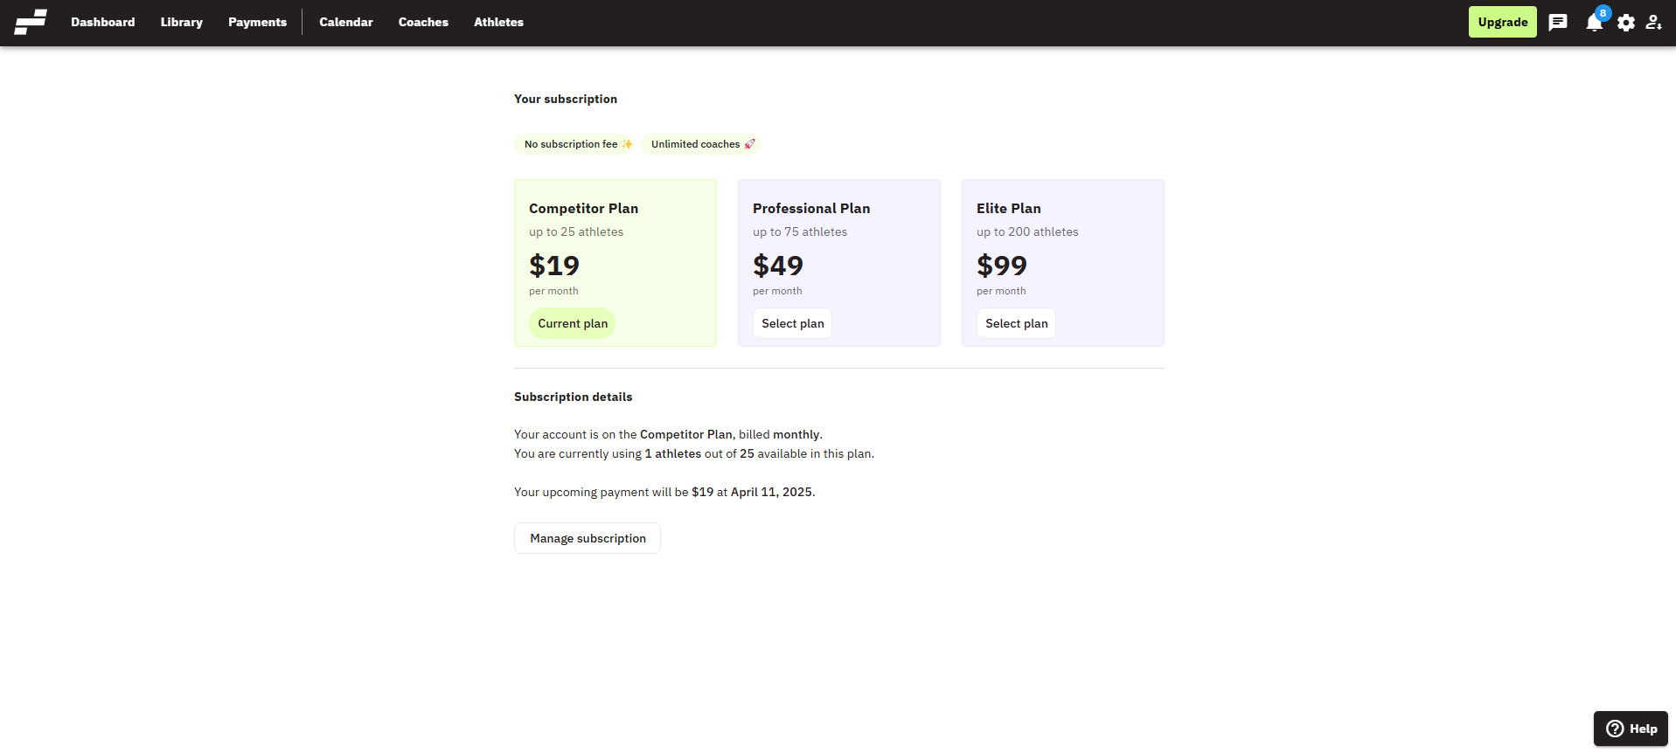Select plan for the Elite Plan
1676x753 pixels.
click(1017, 323)
